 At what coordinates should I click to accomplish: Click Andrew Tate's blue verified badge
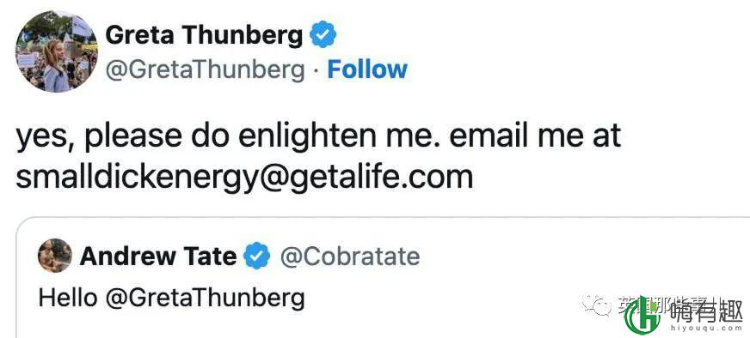tap(257, 256)
